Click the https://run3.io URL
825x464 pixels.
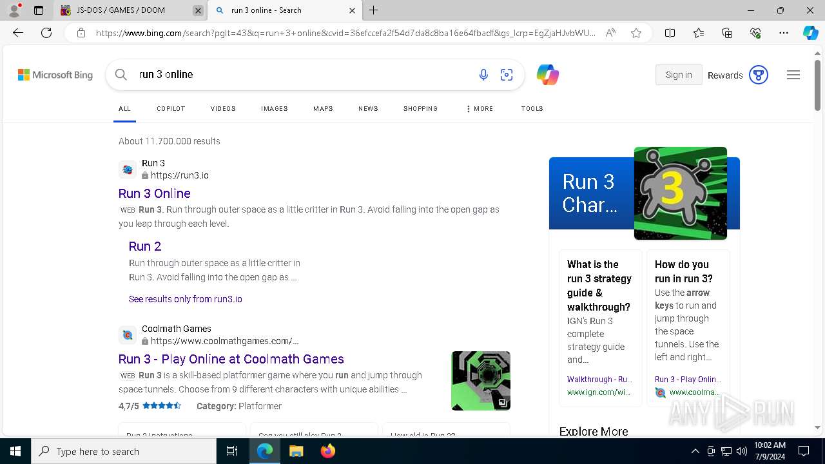click(180, 175)
